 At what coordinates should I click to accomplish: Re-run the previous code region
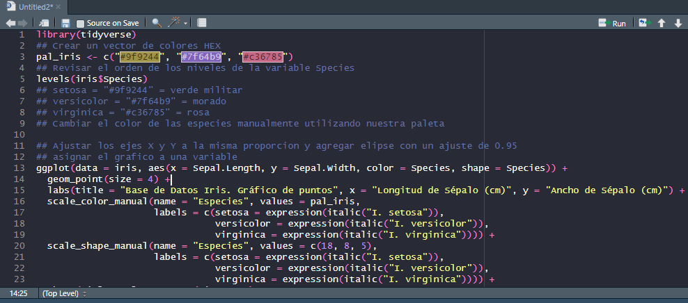pyautogui.click(x=645, y=23)
